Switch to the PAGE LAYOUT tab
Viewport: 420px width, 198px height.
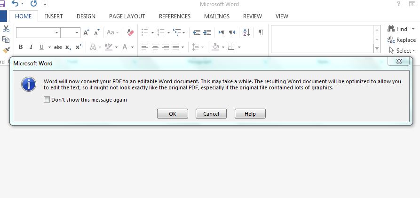(x=127, y=16)
